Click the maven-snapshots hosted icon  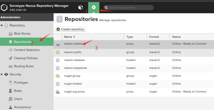(58, 68)
